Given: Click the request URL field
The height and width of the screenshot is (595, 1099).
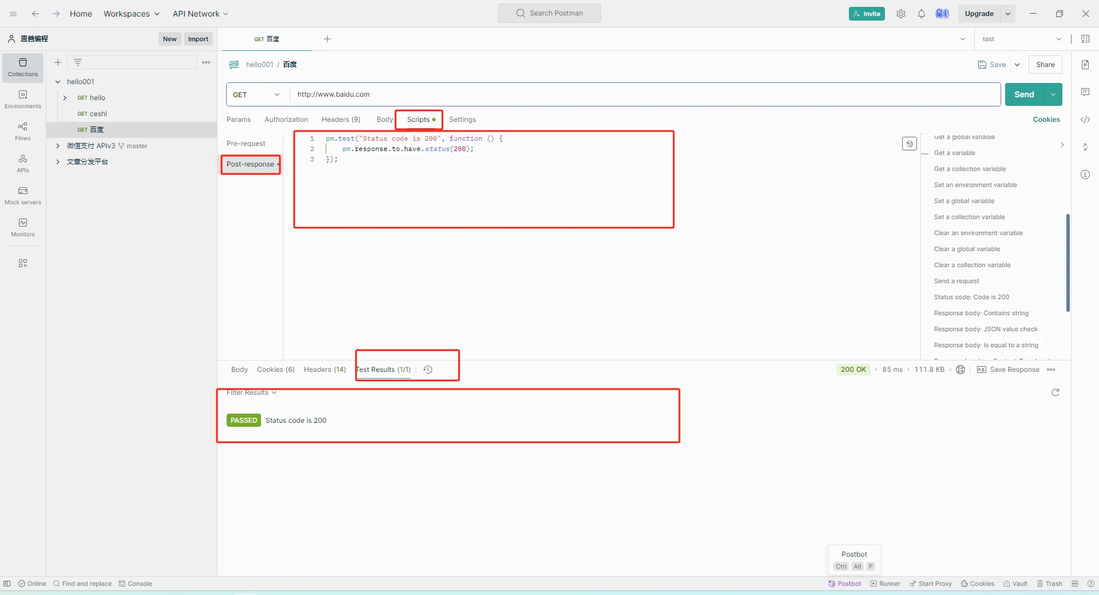Looking at the screenshot, I should pos(645,94).
